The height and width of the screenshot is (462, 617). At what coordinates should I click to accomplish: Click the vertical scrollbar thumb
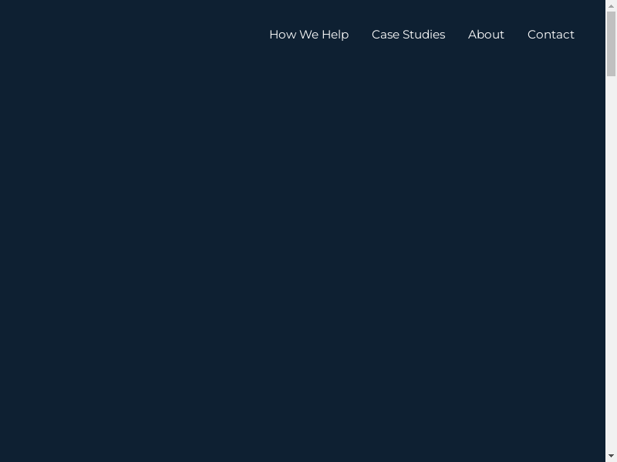pyautogui.click(x=611, y=43)
